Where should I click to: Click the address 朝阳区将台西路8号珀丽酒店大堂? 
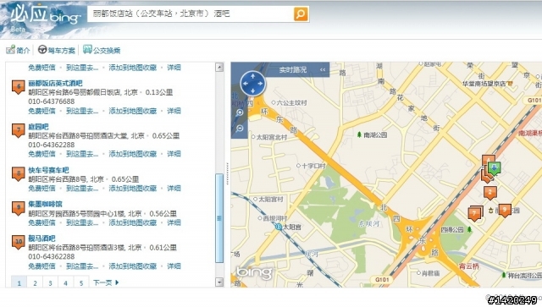pos(78,135)
